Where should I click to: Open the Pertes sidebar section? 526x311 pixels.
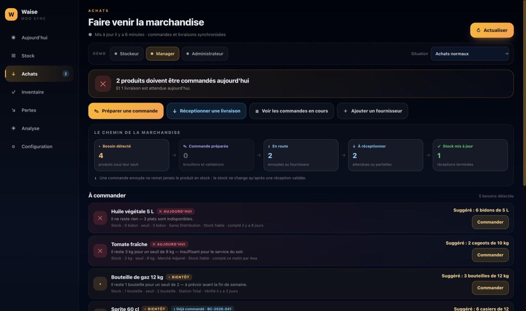pos(39,110)
